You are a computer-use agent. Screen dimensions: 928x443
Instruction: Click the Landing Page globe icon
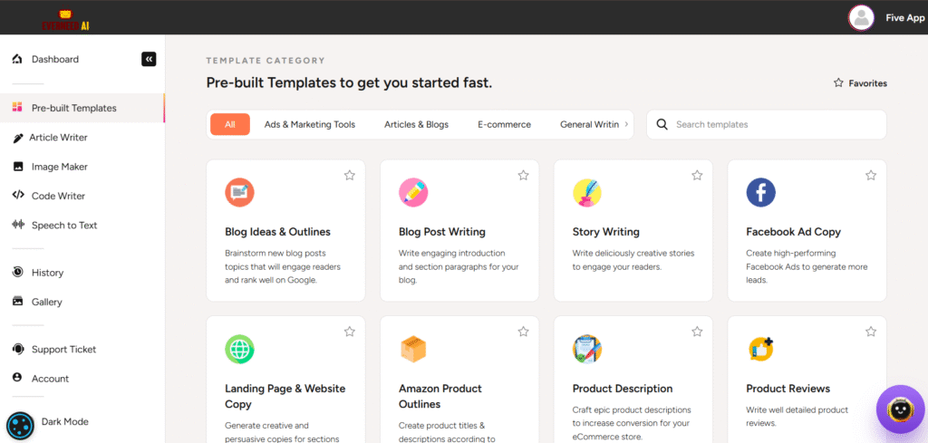239,349
